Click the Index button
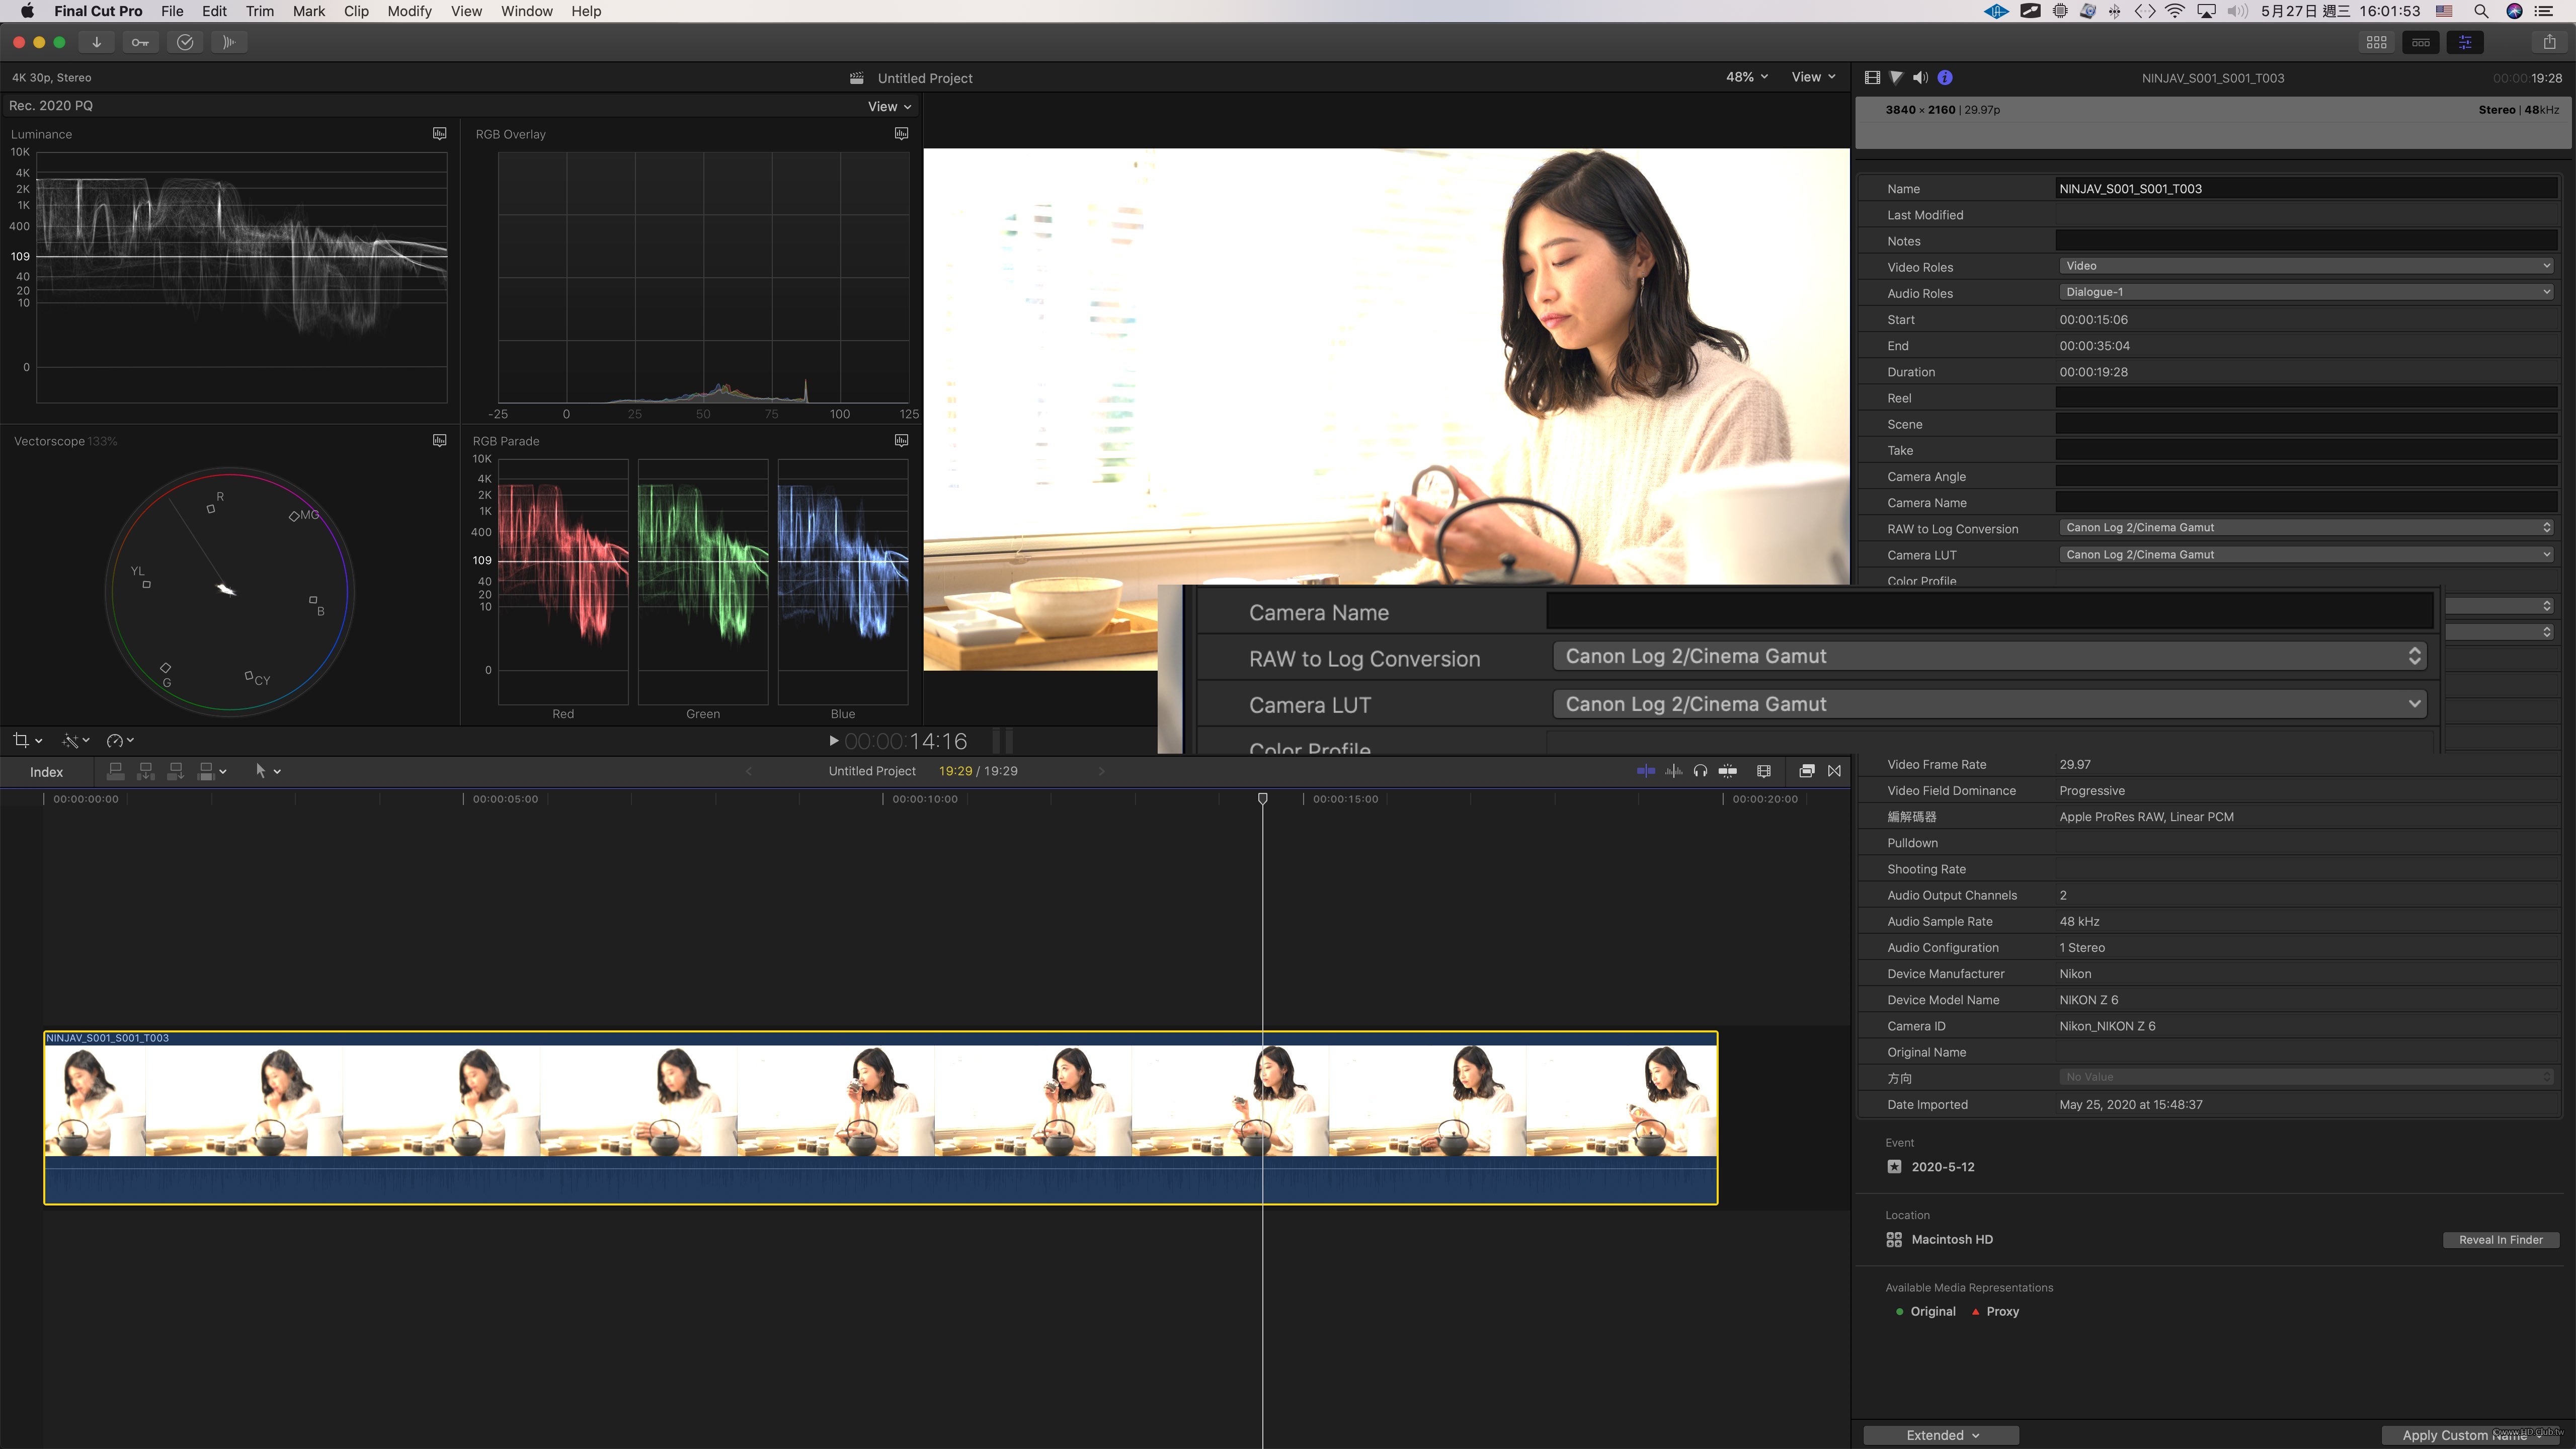The width and height of the screenshot is (2576, 1449). click(46, 772)
